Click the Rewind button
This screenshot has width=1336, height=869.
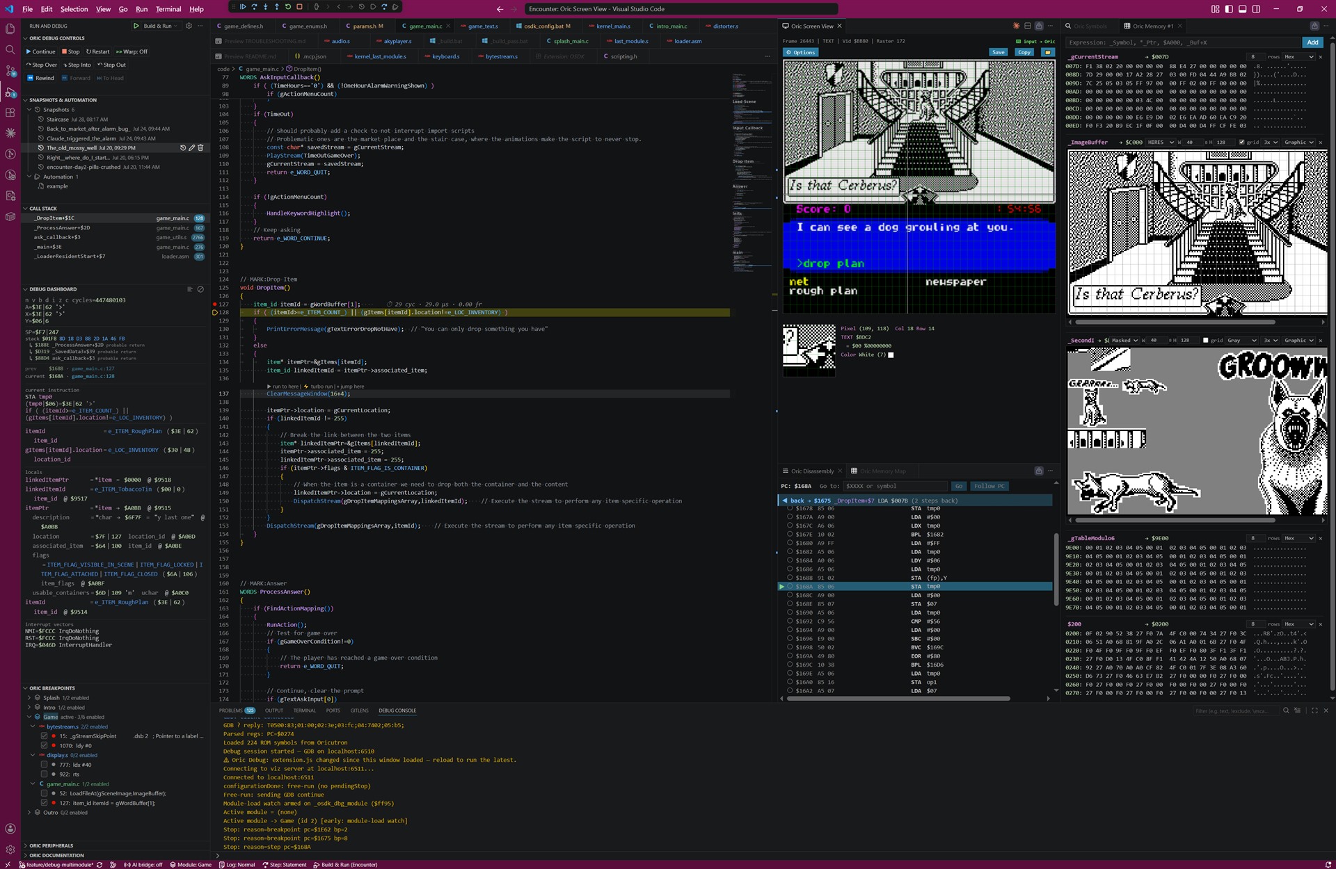point(40,78)
